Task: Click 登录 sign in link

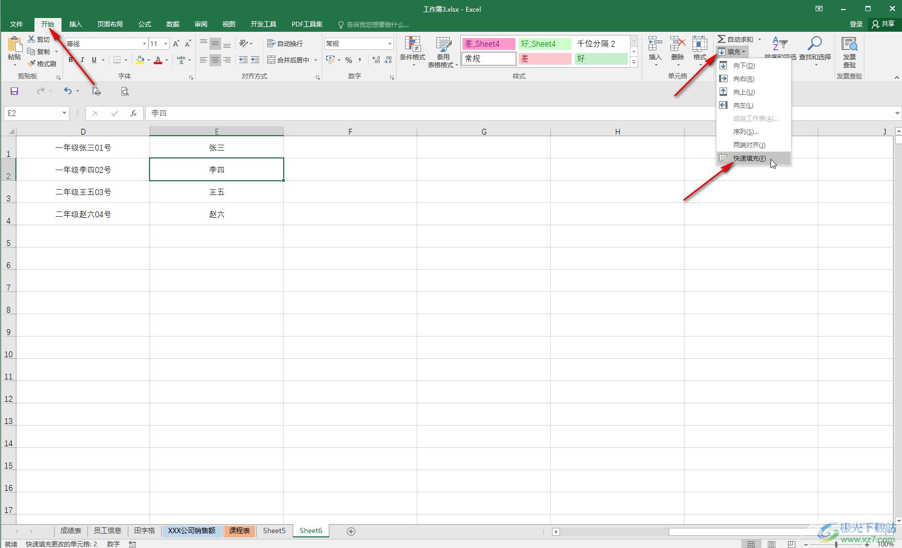Action: point(856,24)
